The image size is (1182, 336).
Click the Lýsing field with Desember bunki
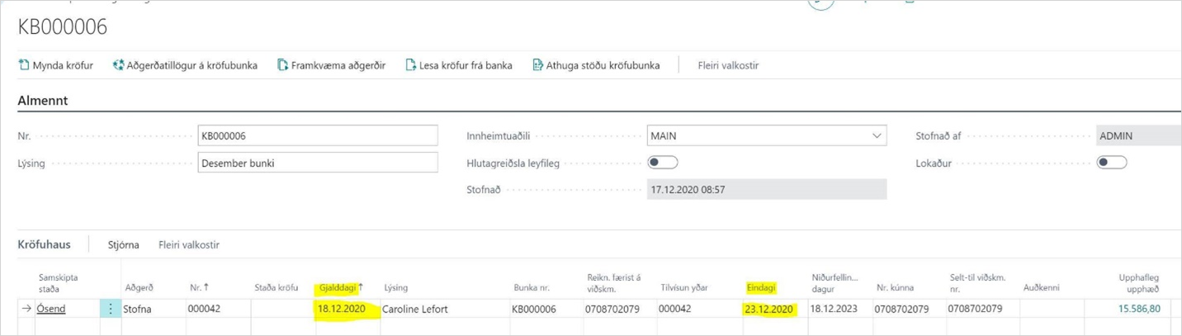[x=318, y=163]
